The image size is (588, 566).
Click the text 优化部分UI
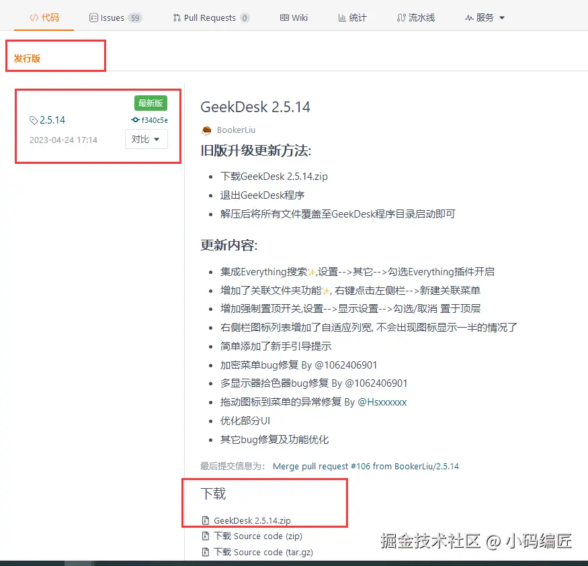click(245, 421)
